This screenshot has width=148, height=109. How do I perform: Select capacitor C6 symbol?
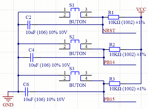(x=27, y=92)
